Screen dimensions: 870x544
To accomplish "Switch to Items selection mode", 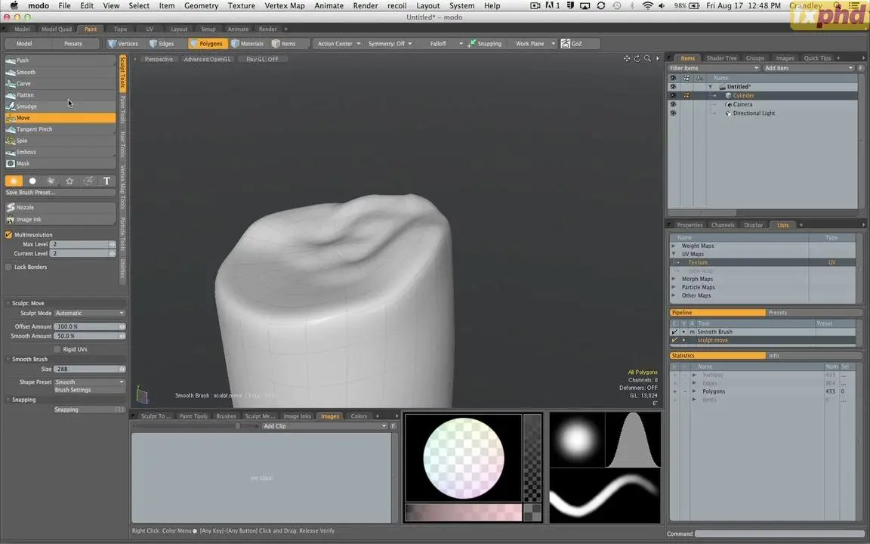I will (283, 43).
